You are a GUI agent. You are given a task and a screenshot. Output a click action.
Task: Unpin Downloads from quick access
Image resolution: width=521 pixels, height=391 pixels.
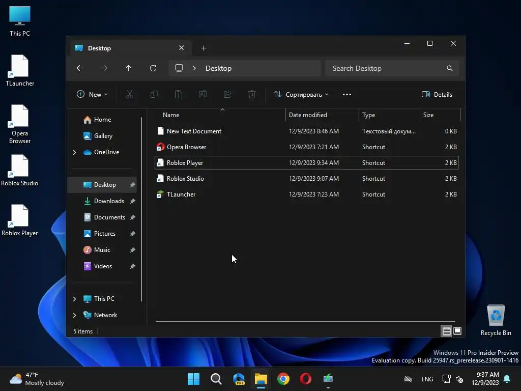coord(133,201)
